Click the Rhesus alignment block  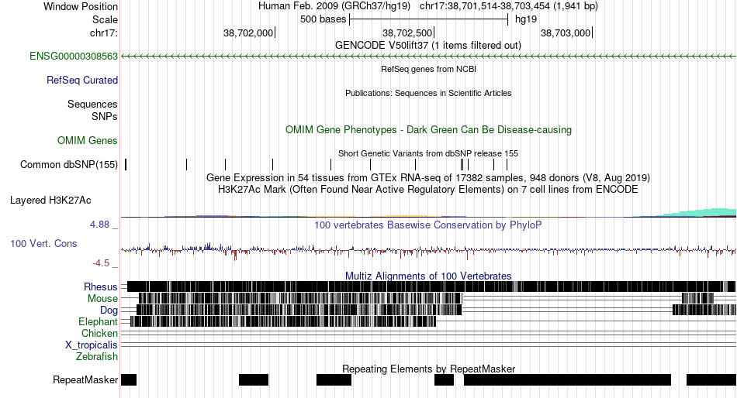[431, 286]
